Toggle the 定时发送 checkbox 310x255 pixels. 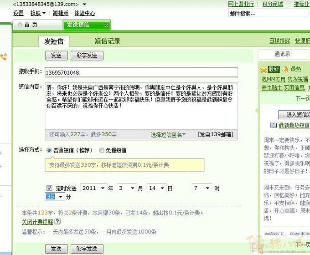(x=49, y=188)
